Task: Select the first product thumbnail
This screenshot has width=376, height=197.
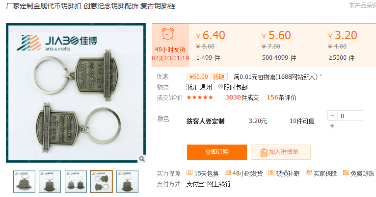Action: click(x=24, y=181)
